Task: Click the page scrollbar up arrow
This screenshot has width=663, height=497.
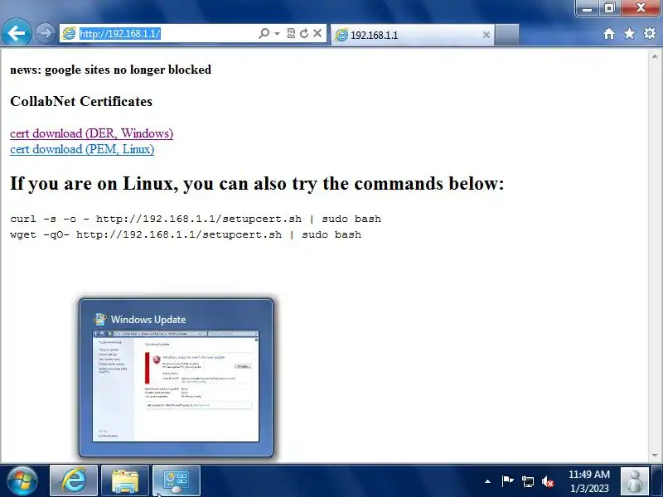Action: pyautogui.click(x=655, y=56)
